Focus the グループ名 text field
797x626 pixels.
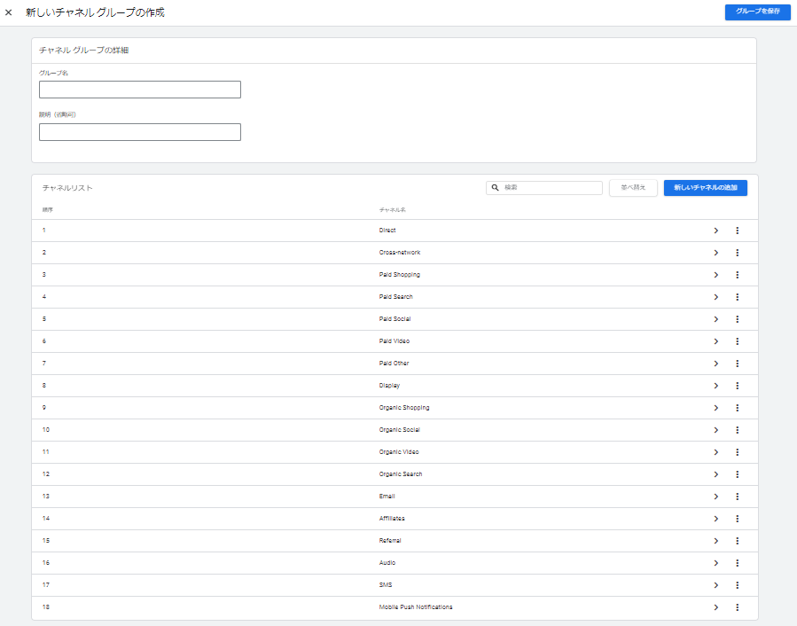140,90
